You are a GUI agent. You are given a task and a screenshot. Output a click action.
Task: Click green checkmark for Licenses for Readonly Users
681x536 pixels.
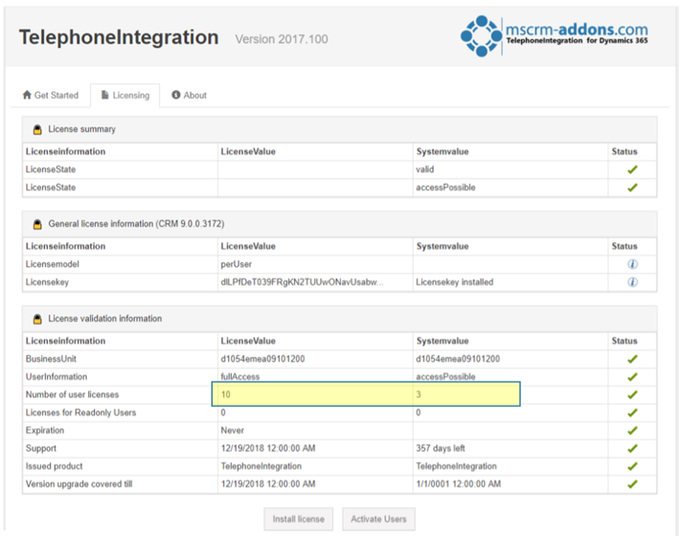[632, 413]
